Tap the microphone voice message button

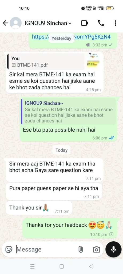[x=114, y=249]
